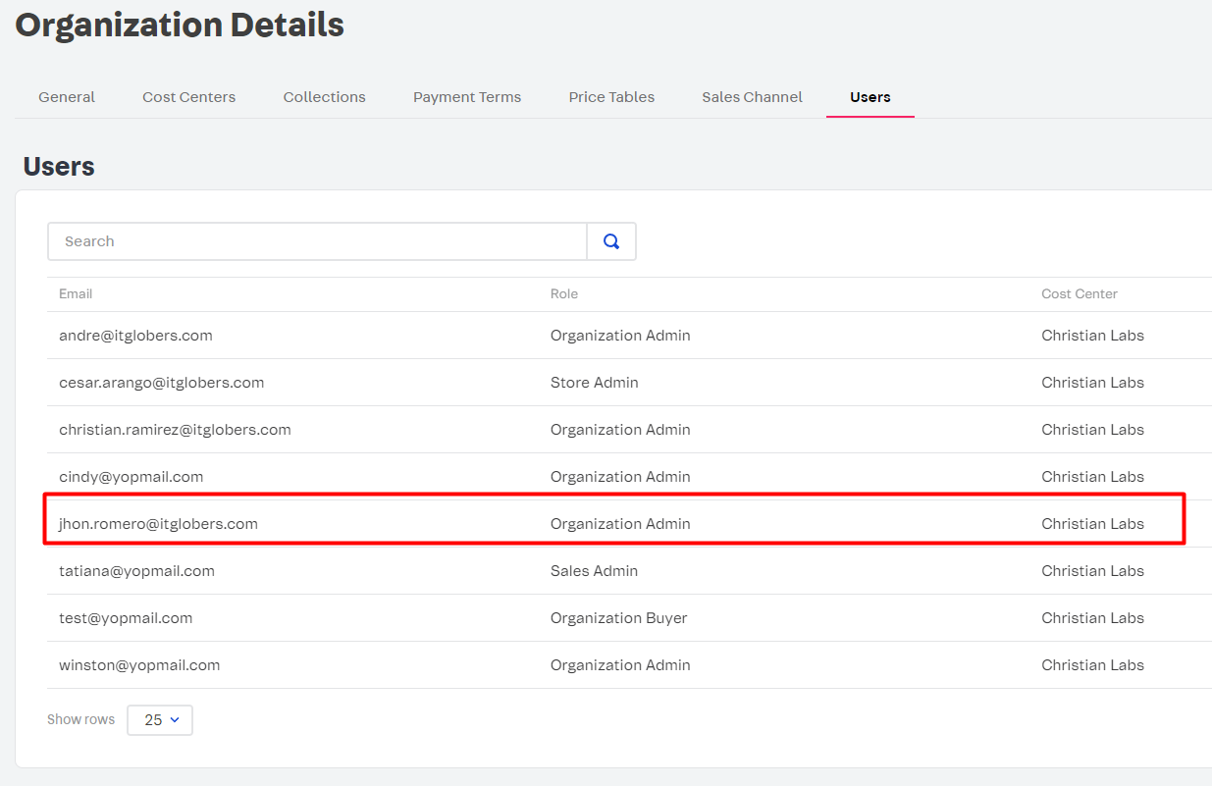The height and width of the screenshot is (786, 1212).
Task: Click Christian Labs in test@yopmail.com row
Action: tap(1092, 618)
